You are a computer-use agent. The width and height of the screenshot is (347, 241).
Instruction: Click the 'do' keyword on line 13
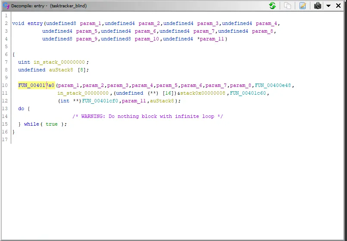pos(21,108)
